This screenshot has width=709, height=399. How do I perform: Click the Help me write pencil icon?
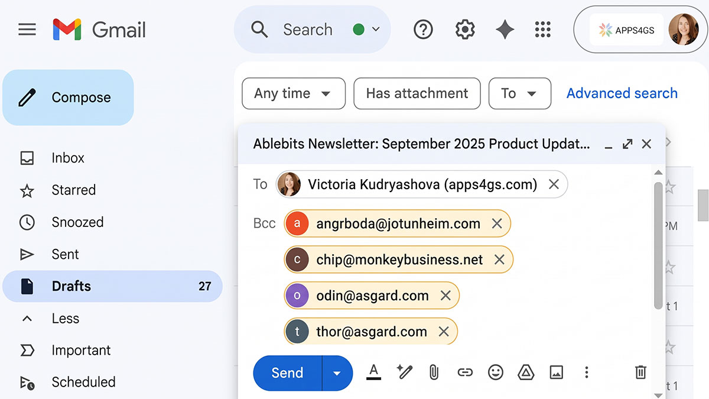[x=404, y=372]
